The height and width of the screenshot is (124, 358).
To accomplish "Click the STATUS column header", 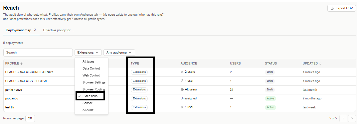I will tap(271, 63).
